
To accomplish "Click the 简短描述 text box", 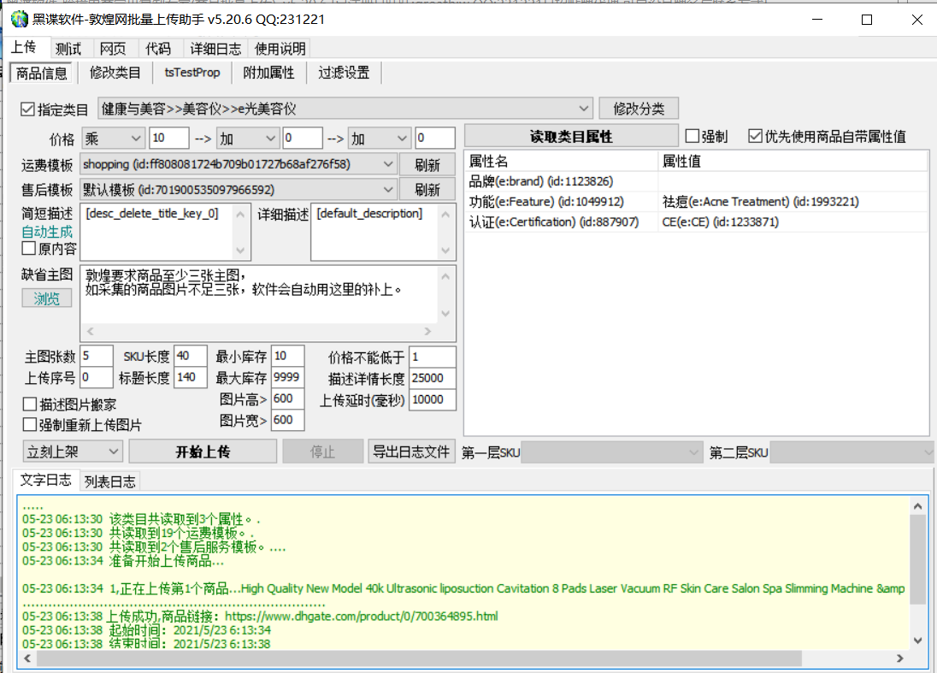I will 166,232.
